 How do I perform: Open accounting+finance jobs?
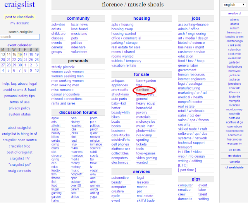click(x=193, y=24)
